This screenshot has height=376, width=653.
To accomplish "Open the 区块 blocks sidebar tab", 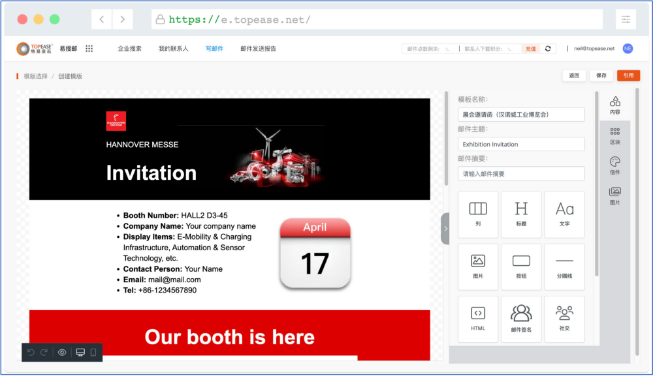I will coord(614,136).
